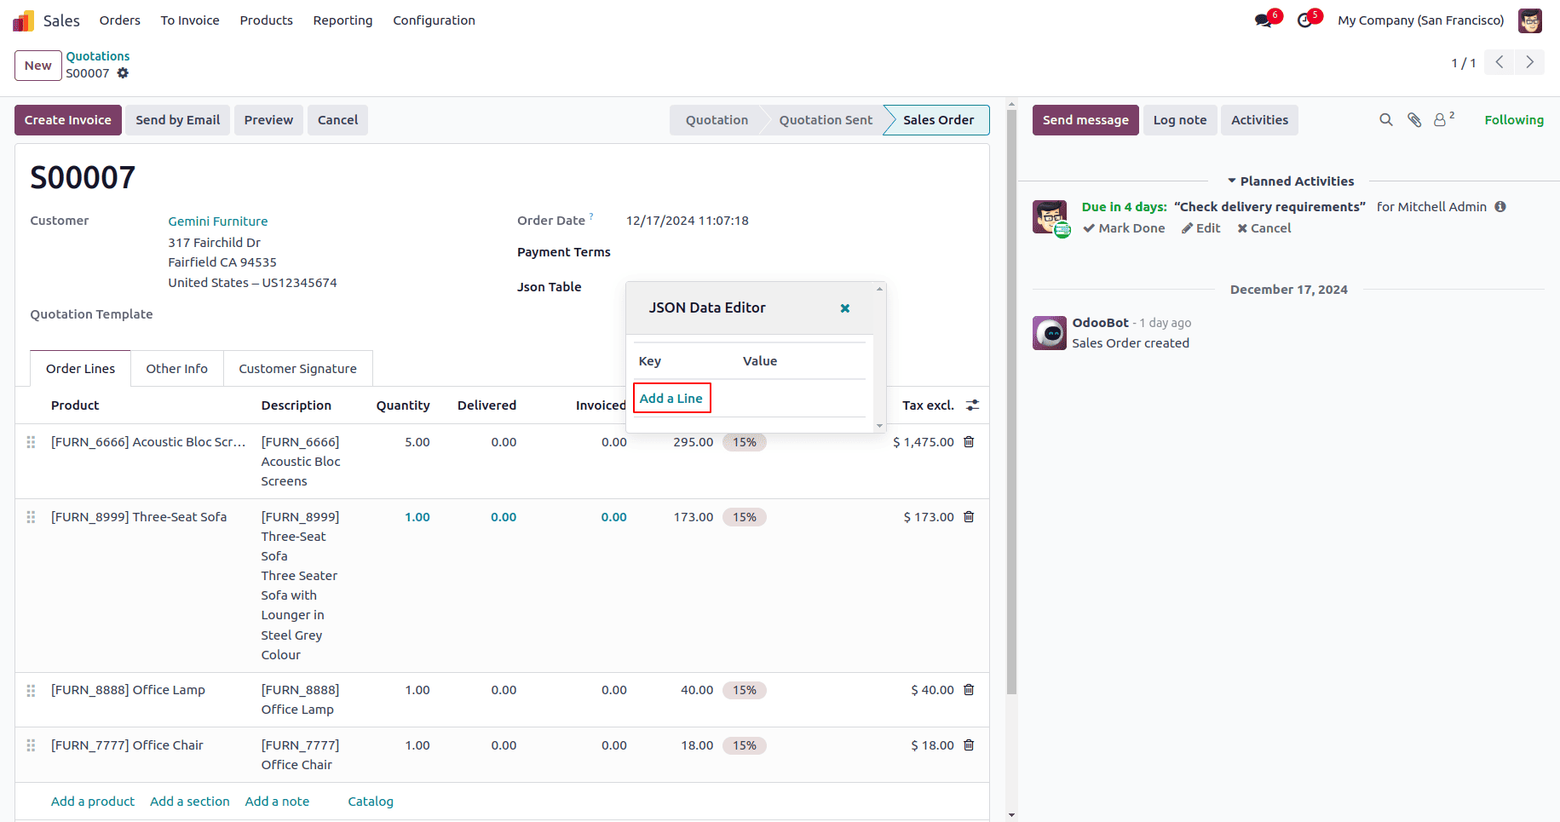1560x822 pixels.
Task: Click the Send message button
Action: pos(1085,120)
